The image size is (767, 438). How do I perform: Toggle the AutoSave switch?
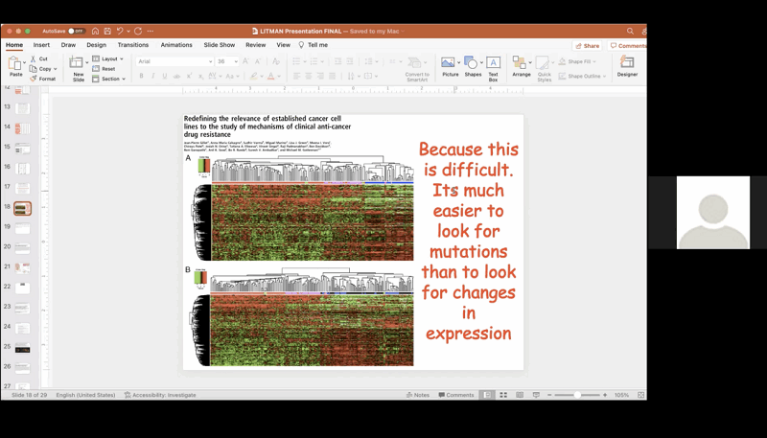(x=76, y=31)
